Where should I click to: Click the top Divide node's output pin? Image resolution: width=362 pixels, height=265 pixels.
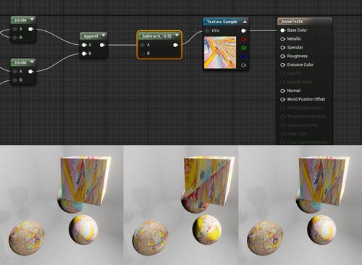pyautogui.click(x=30, y=29)
